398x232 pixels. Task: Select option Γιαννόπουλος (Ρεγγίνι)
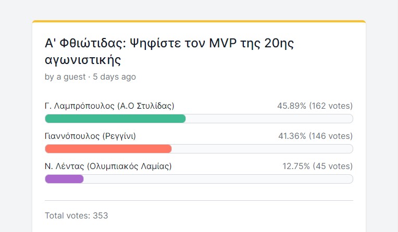click(90, 136)
